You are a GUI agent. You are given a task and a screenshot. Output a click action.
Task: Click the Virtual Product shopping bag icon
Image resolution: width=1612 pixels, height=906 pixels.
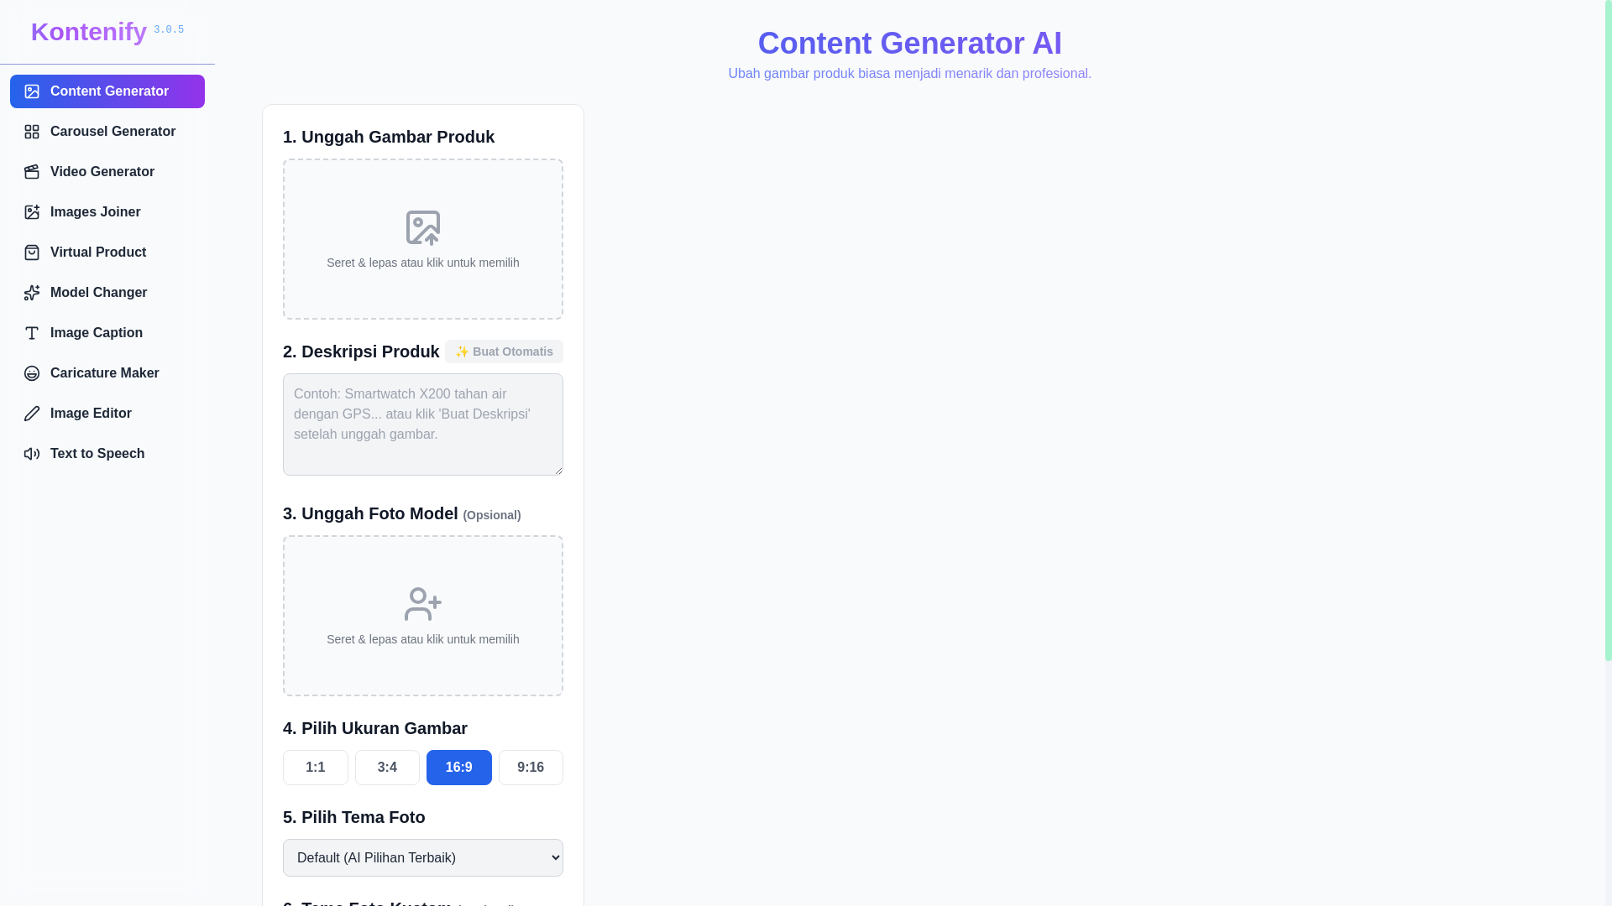32,253
